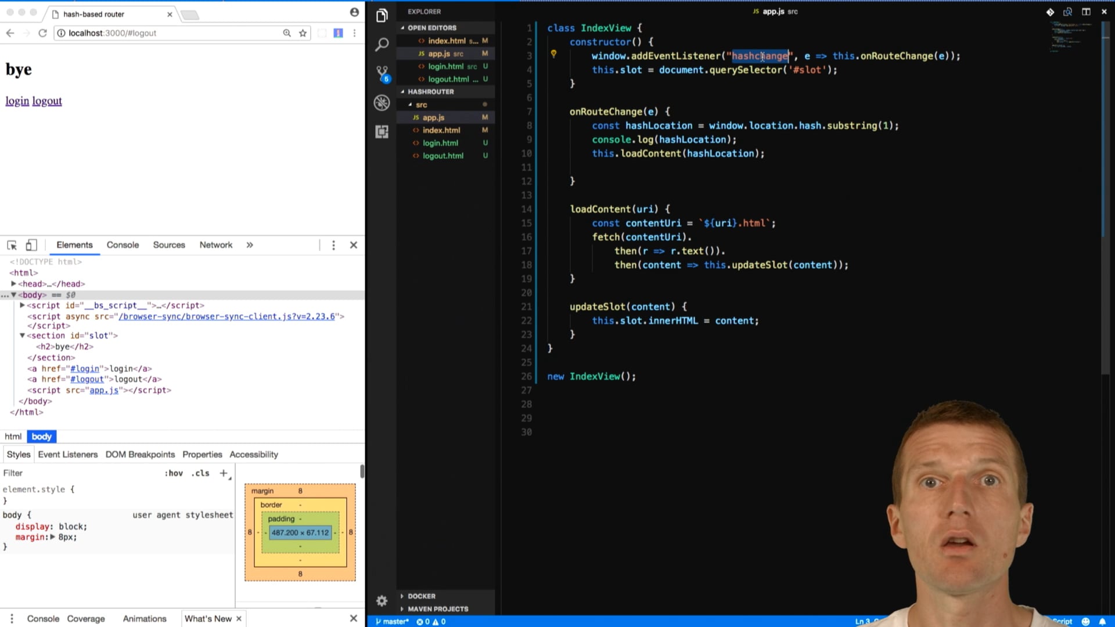Close the What's New drawer tab
The width and height of the screenshot is (1115, 627).
pyautogui.click(x=239, y=619)
